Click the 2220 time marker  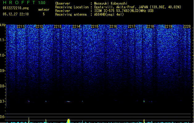(x=187, y=26)
